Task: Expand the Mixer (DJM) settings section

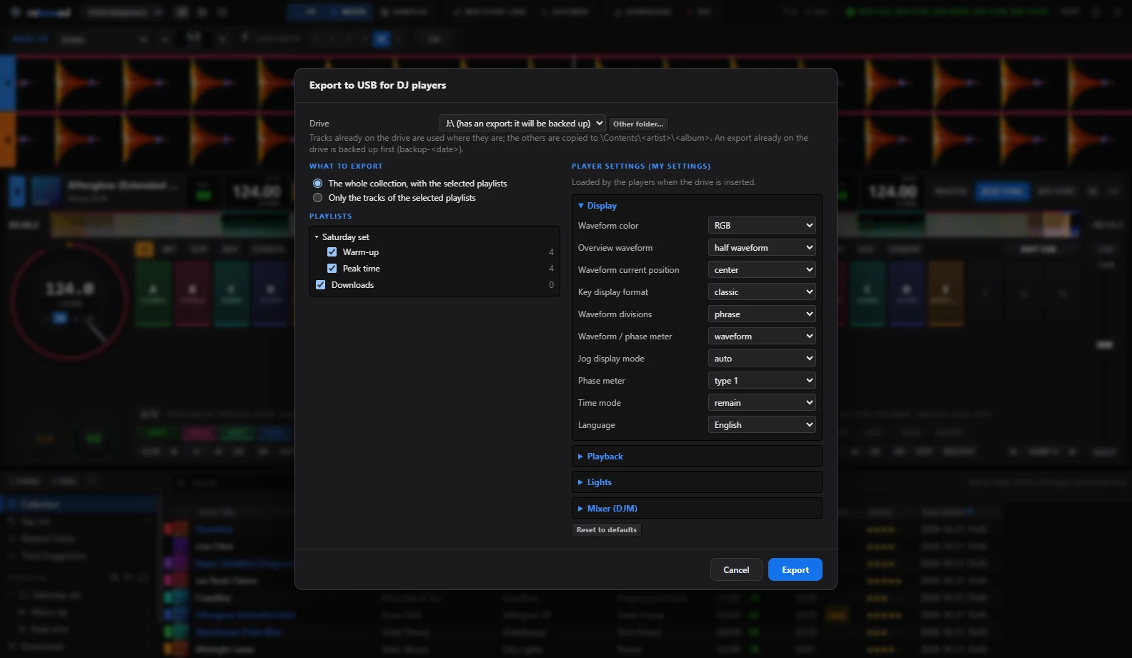Action: click(697, 509)
